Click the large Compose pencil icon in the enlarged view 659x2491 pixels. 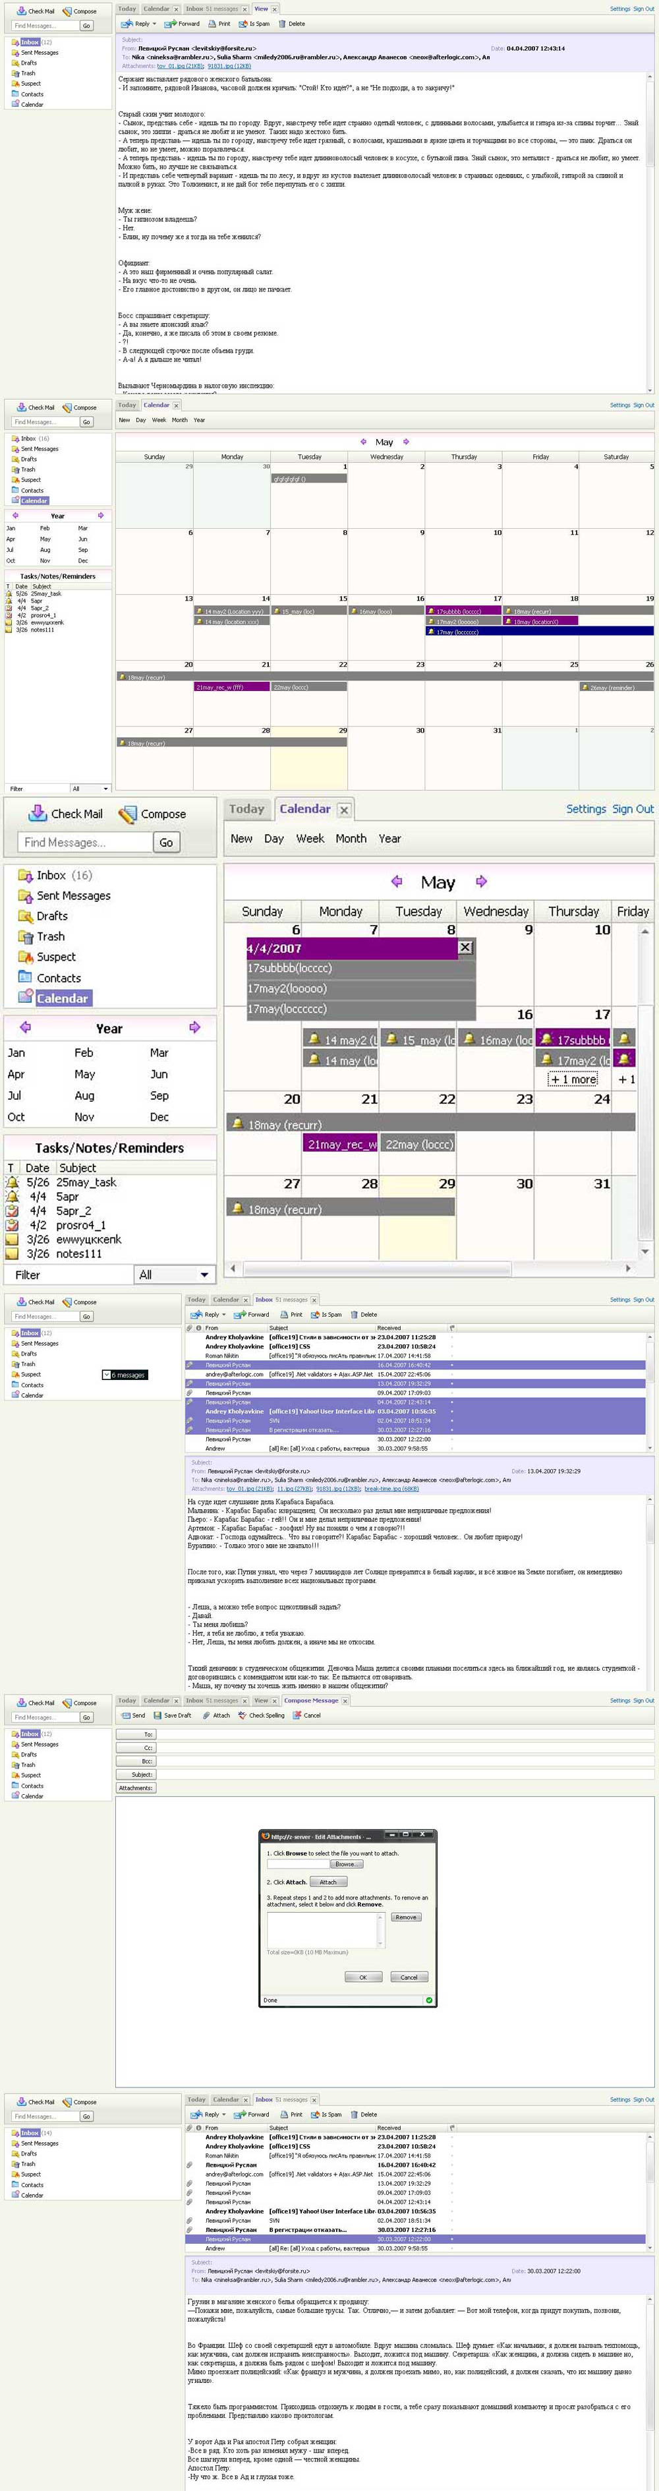coord(128,814)
